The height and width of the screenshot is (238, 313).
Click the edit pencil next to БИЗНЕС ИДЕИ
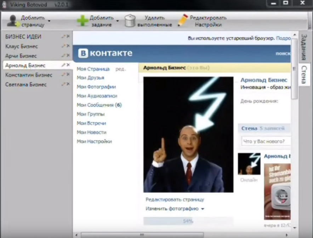pos(63,36)
